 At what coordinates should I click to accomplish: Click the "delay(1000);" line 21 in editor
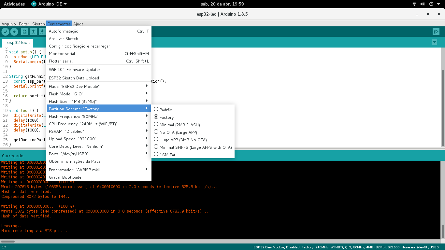tap(27, 120)
